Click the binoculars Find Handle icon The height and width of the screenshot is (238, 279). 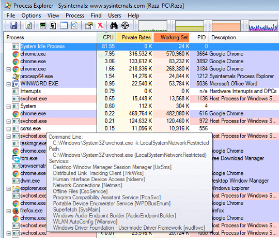coord(114,25)
